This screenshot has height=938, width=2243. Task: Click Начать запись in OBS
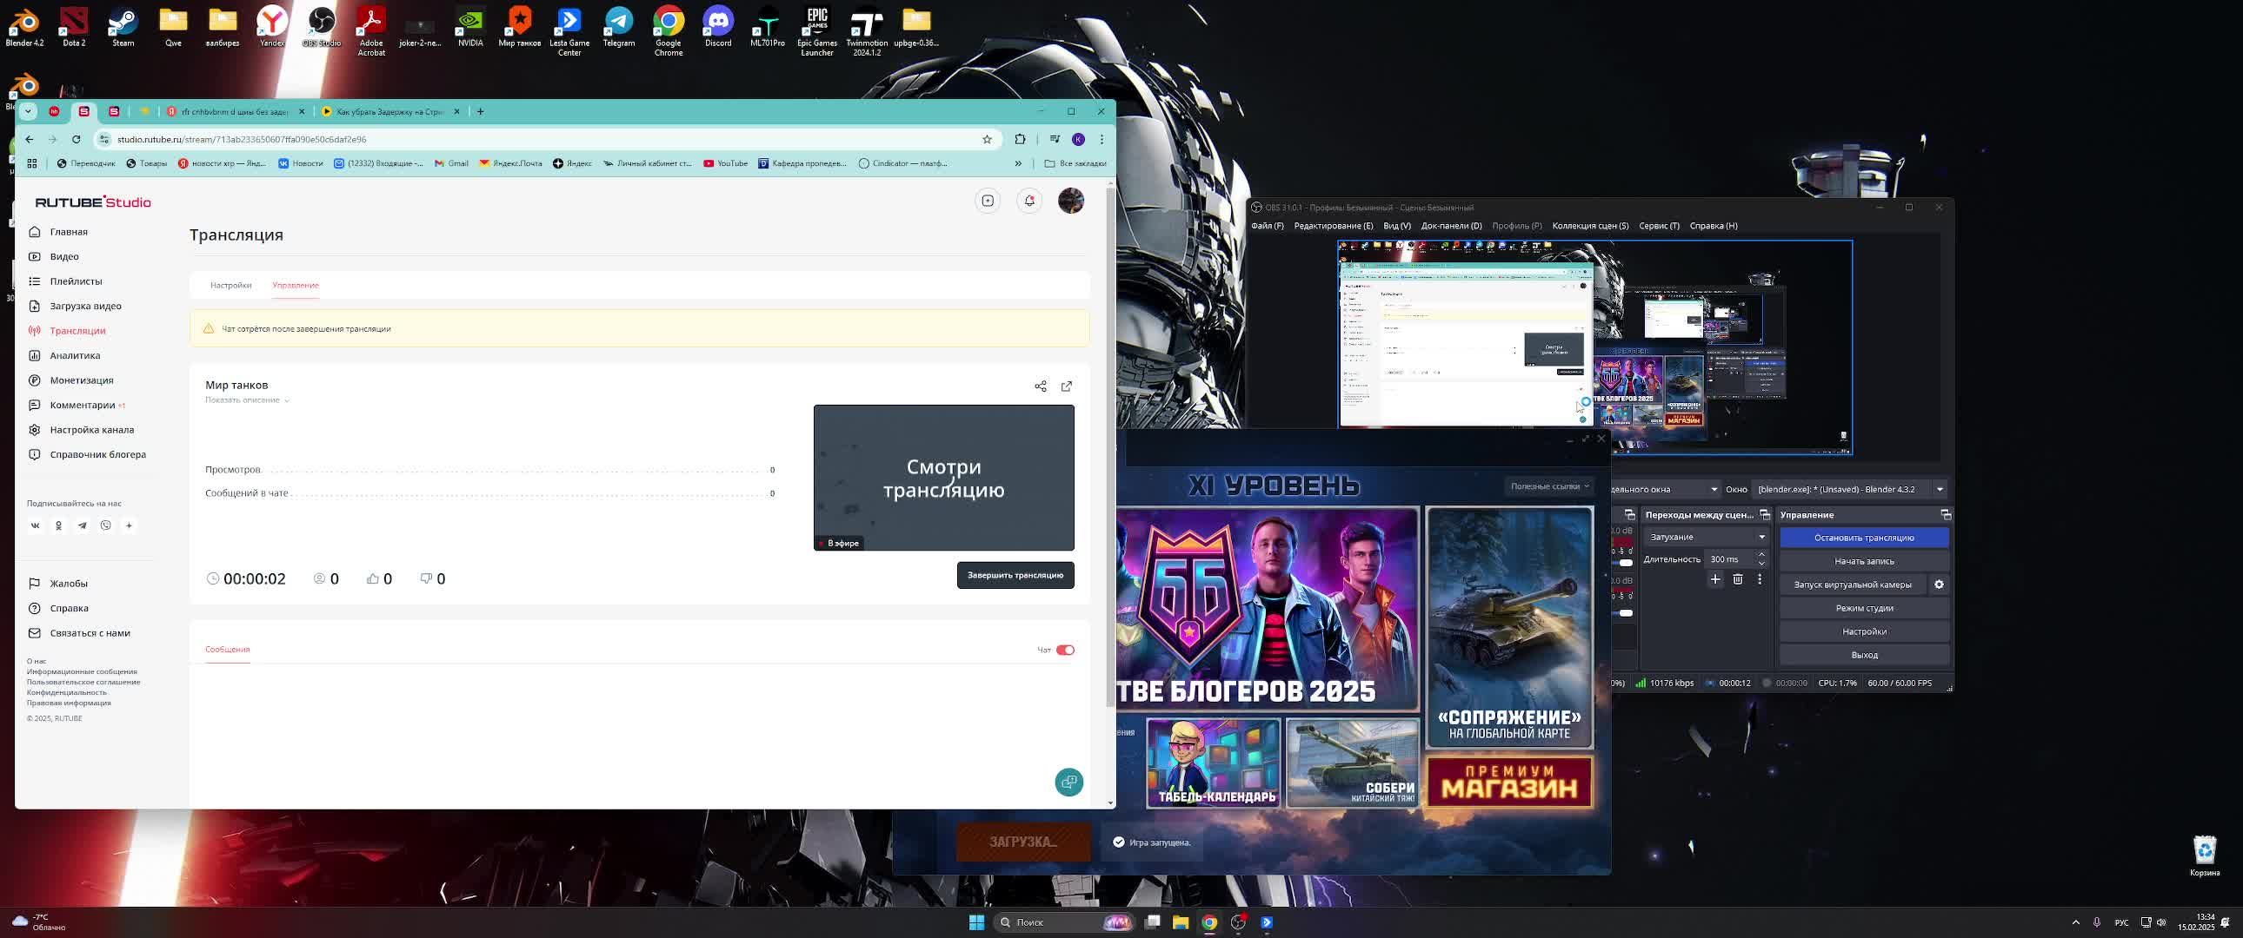[1864, 561]
